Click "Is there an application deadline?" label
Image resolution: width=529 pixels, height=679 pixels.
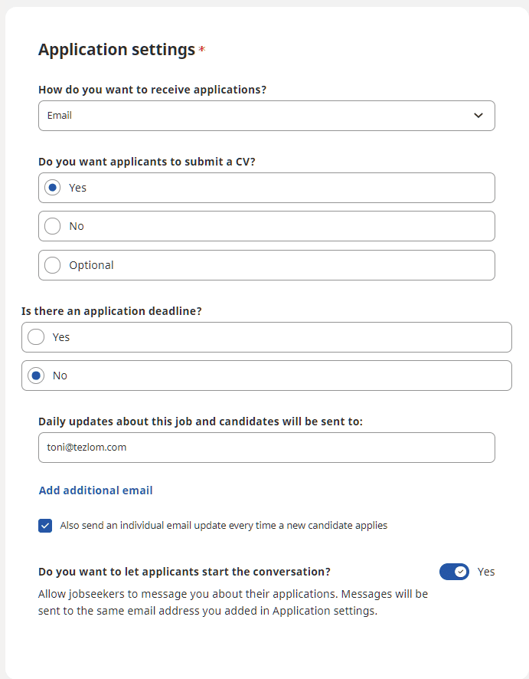[x=116, y=311]
